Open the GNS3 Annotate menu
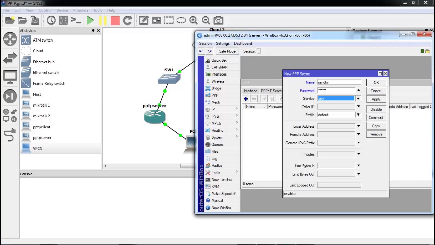 81,10
